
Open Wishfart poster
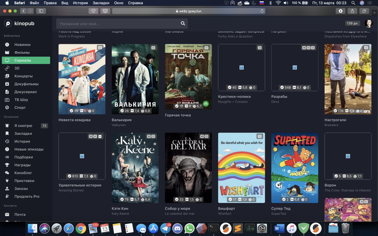(x=241, y=168)
